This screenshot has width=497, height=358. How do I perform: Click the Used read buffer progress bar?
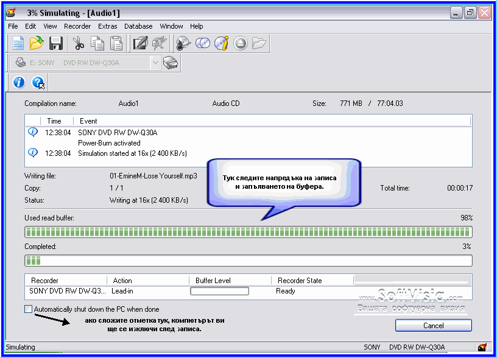tap(248, 232)
